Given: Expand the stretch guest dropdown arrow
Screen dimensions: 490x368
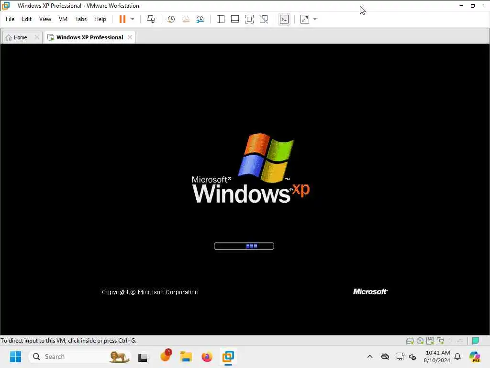Looking at the screenshot, I should tap(315, 19).
